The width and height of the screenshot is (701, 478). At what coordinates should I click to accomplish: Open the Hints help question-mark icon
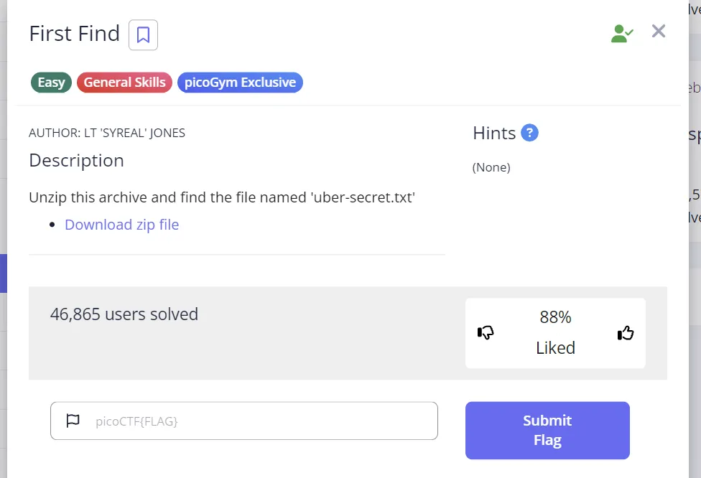[530, 133]
